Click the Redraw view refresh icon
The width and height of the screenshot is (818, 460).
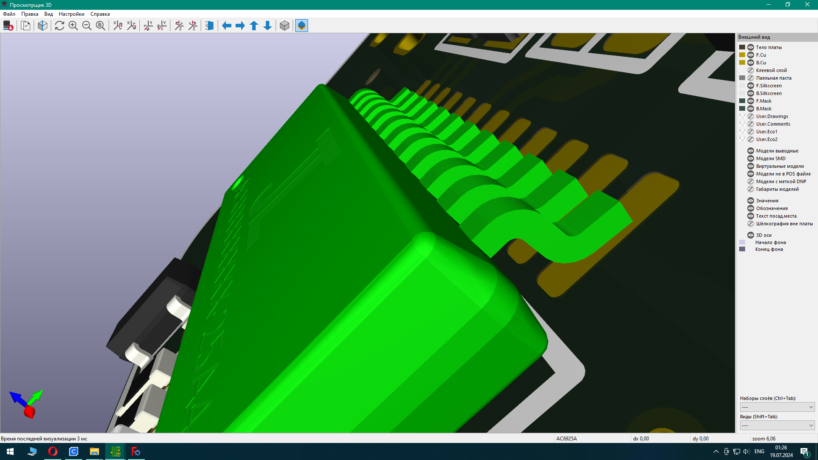(60, 26)
